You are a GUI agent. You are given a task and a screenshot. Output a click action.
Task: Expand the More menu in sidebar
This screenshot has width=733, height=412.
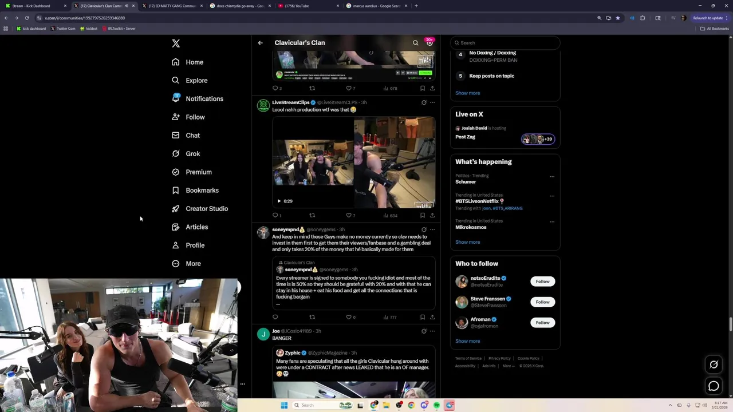click(186, 263)
